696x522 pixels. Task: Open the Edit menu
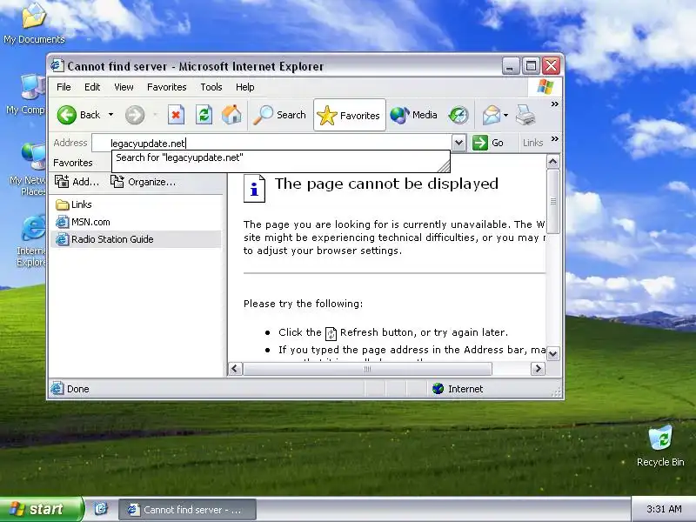tap(92, 87)
